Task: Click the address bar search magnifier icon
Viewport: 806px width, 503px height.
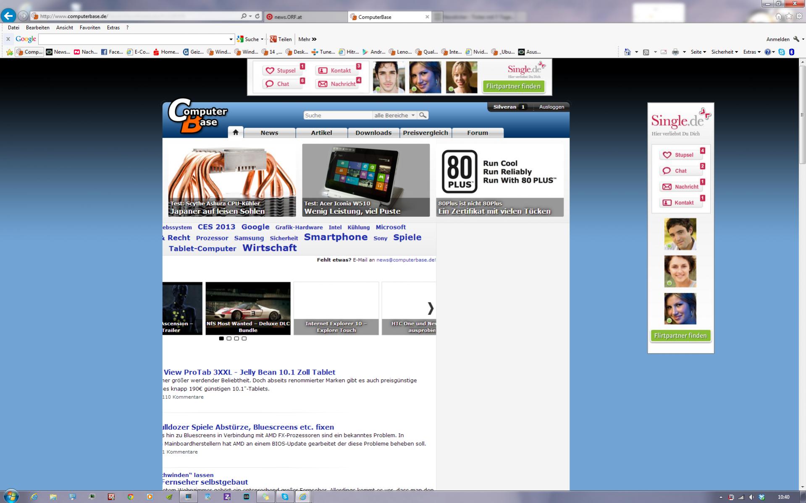Action: click(x=244, y=16)
